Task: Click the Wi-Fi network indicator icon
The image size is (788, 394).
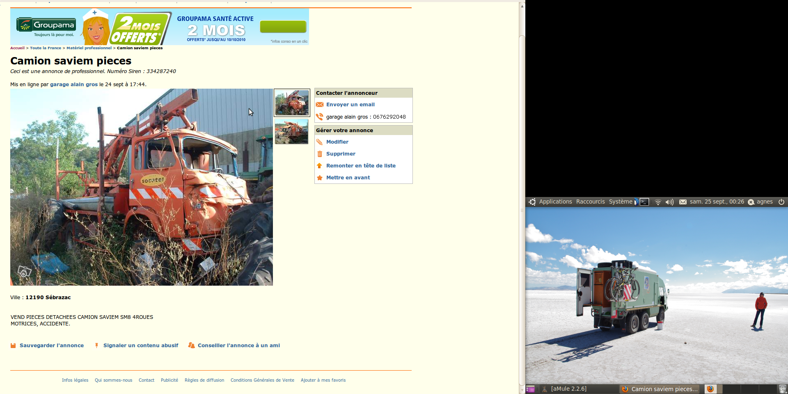Action: [x=658, y=202]
